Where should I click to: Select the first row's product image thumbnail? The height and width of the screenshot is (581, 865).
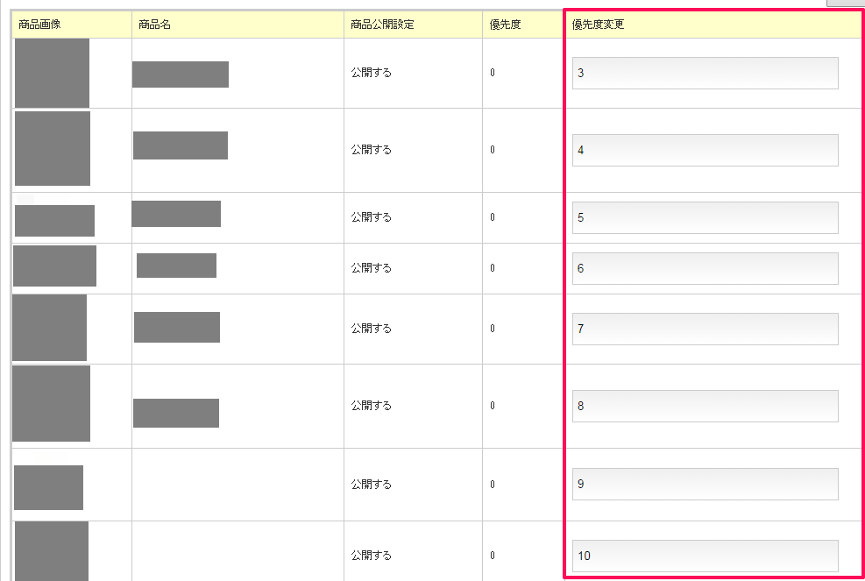pos(52,73)
